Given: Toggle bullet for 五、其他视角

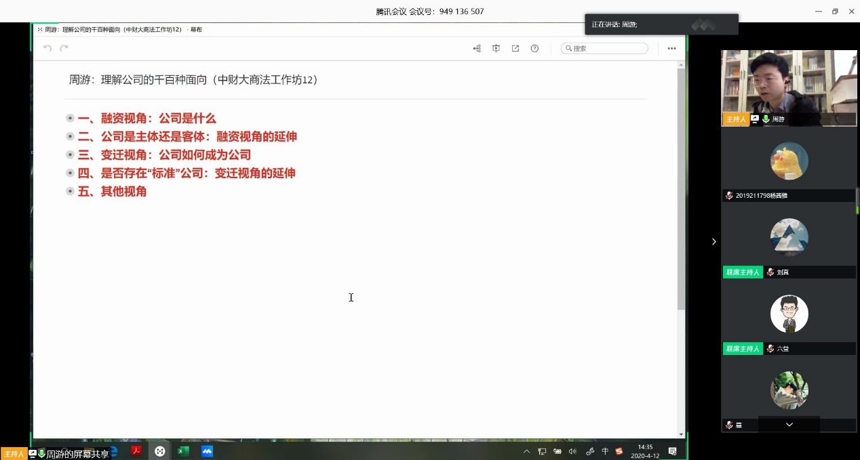Looking at the screenshot, I should [x=70, y=192].
